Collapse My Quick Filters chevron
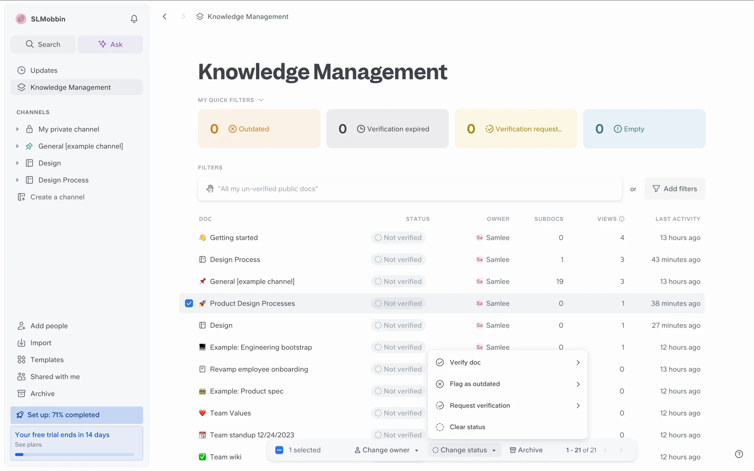This screenshot has height=471, width=754. tap(261, 100)
